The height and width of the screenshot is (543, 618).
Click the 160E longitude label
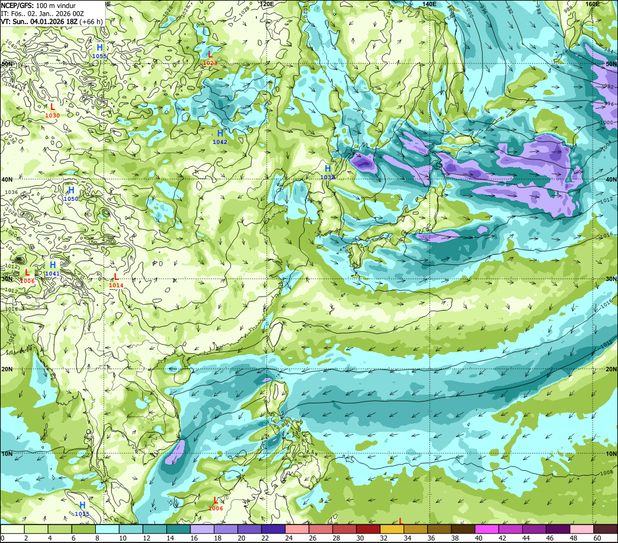(593, 4)
